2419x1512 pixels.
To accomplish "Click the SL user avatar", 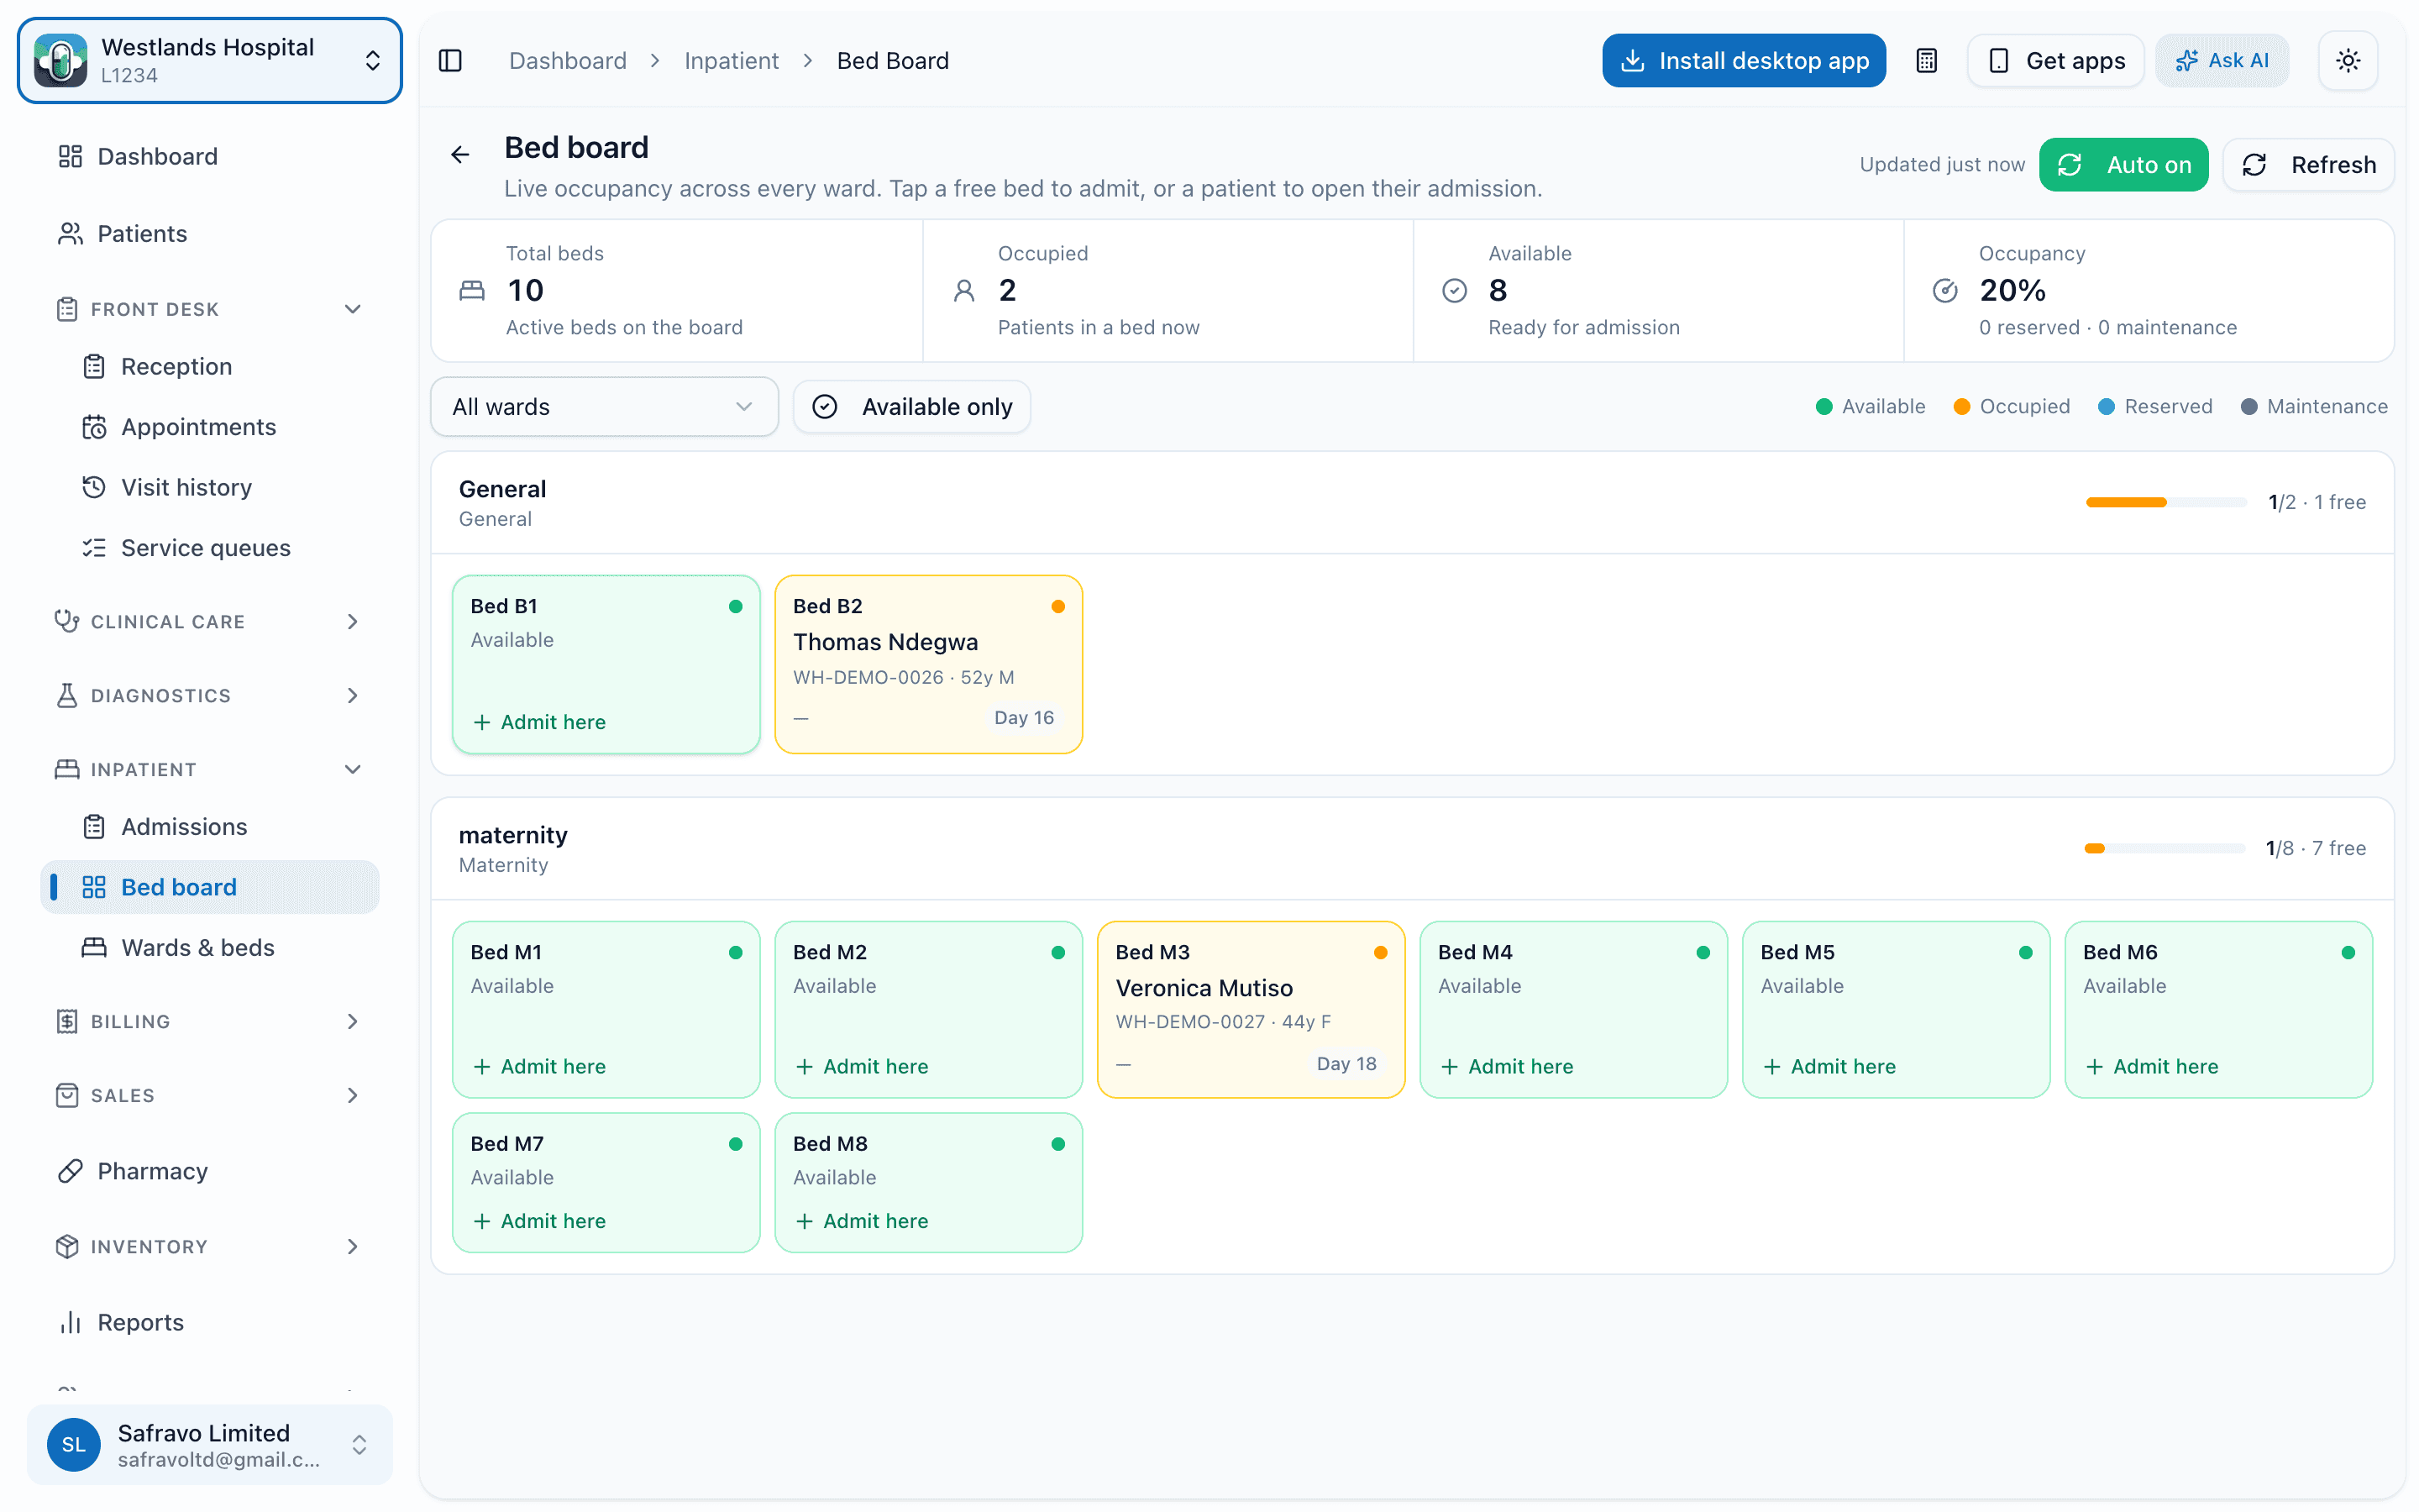I will [74, 1444].
